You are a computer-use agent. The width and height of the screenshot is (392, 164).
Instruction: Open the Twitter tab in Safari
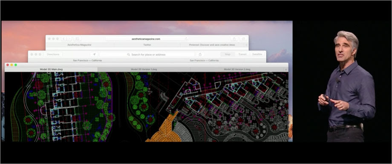[147, 45]
